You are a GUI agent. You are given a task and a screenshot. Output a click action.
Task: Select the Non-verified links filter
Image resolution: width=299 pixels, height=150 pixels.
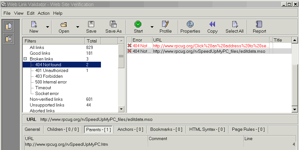pyautogui.click(x=46, y=99)
